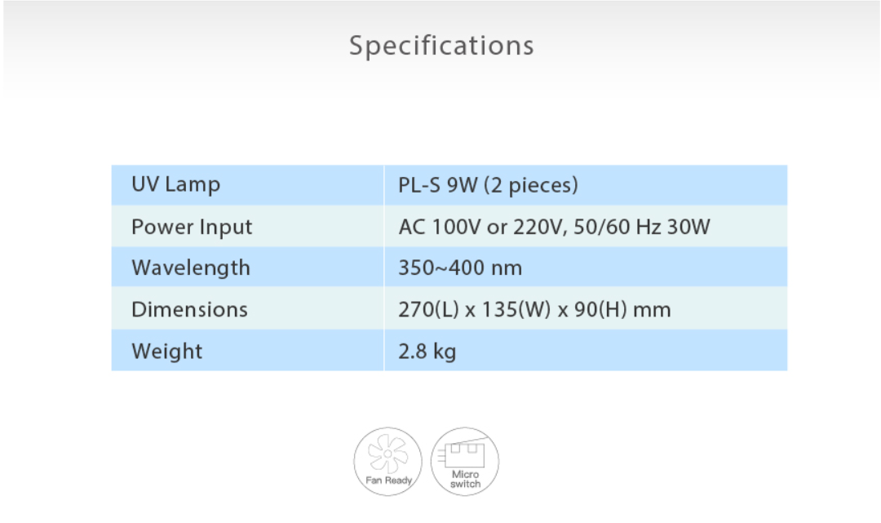Click the 350~400 nm value
Viewport: 881px width, 523px height.
pyautogui.click(x=460, y=268)
